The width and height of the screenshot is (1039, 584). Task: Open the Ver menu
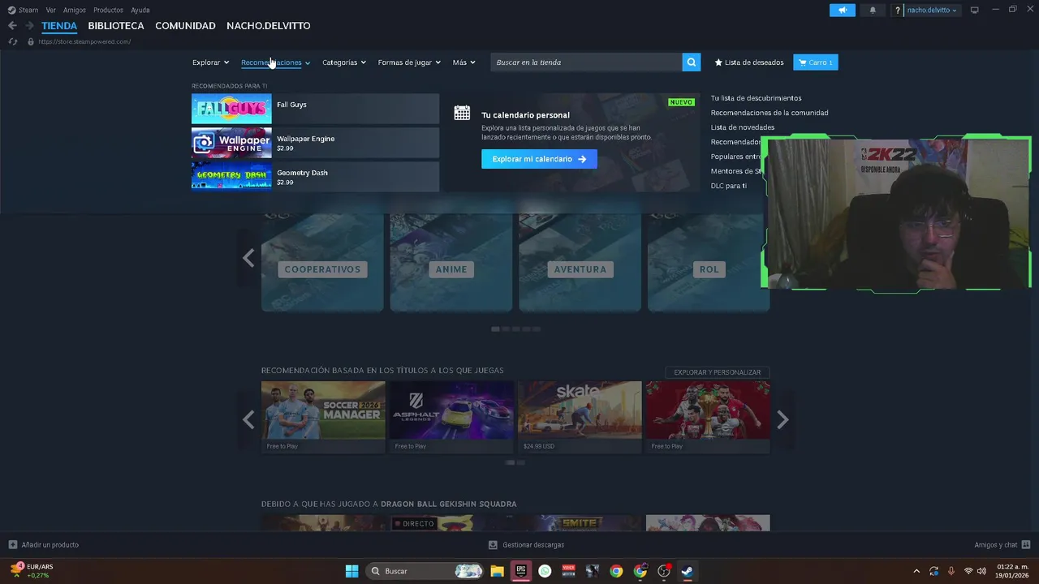pos(51,11)
